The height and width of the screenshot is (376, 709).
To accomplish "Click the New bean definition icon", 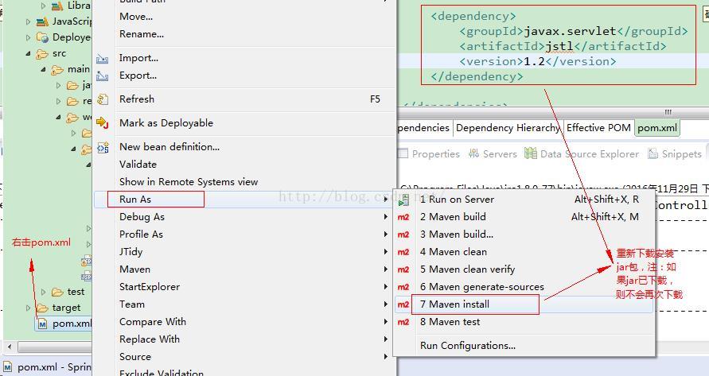I will click(x=103, y=147).
